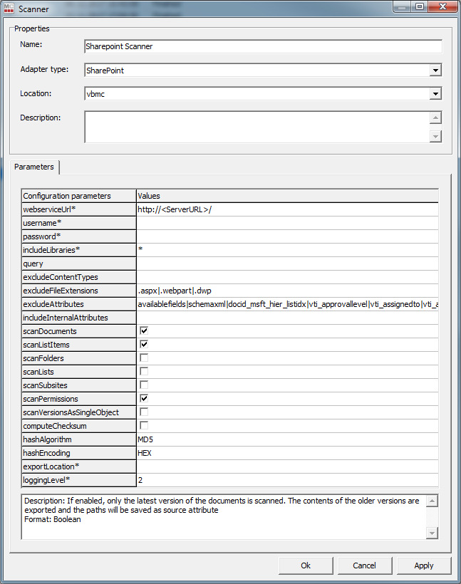The image size is (461, 584).
Task: Enable the computeChecksum checkbox
Action: coord(144,426)
